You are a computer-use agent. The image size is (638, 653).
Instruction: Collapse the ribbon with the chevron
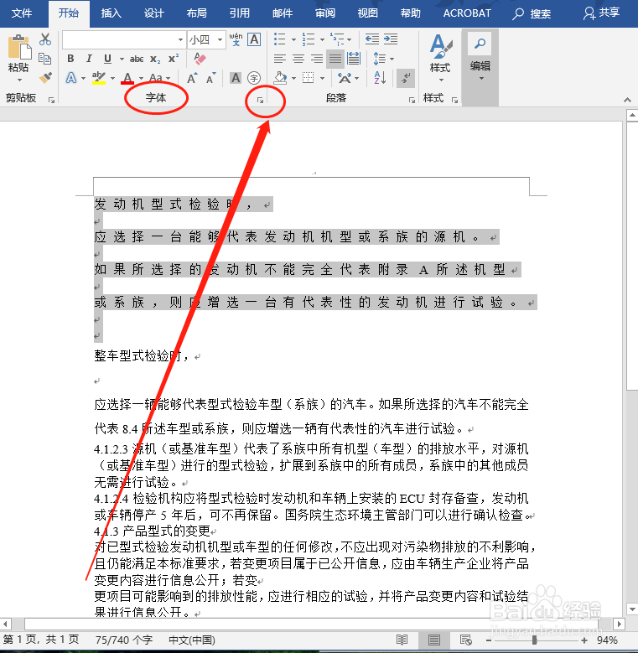pyautogui.click(x=627, y=100)
